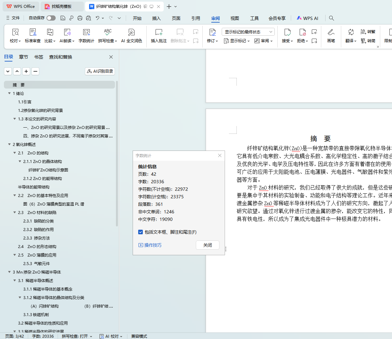This screenshot has height=339, width=392.
Task: Collapse the 3.1 稀磁半导体概述 outline node
Action: point(14,280)
